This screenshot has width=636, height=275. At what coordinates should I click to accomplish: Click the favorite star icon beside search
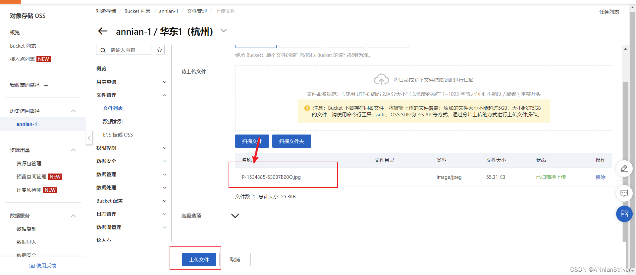click(160, 50)
